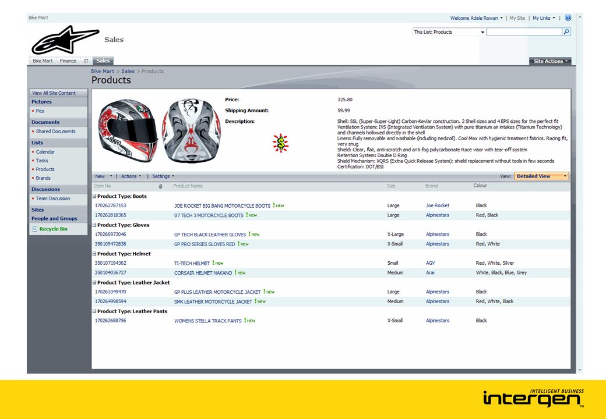Image resolution: width=606 pixels, height=419 pixels.
Task: Sort by the Colour column header
Action: coord(480,186)
